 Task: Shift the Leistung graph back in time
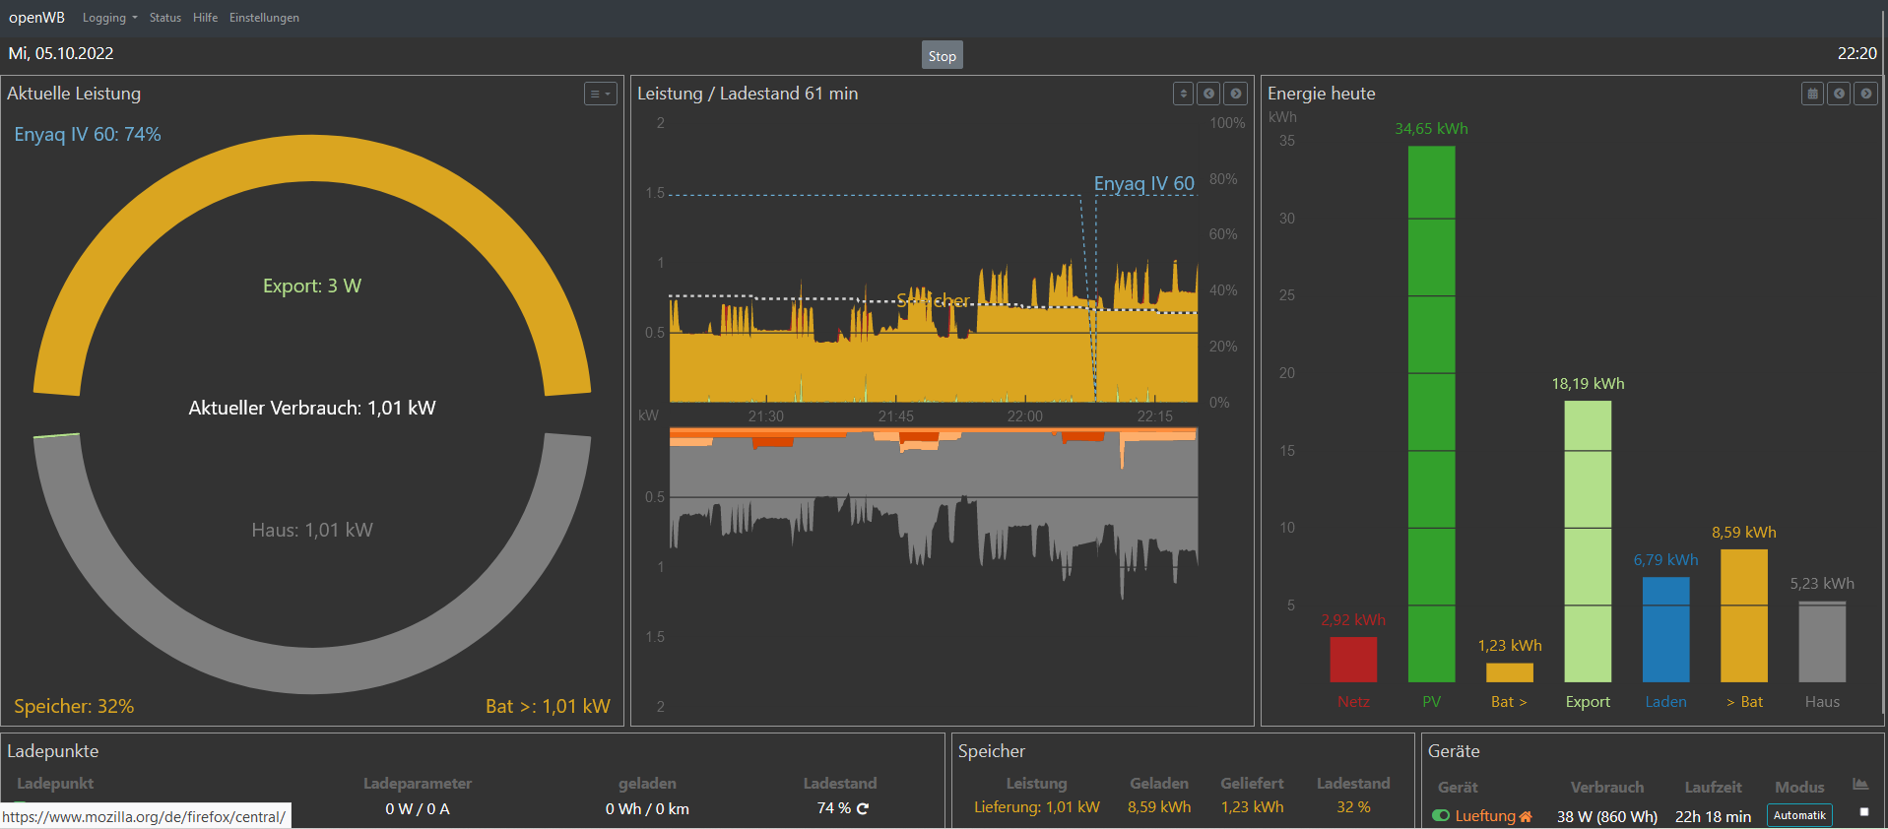[1209, 94]
